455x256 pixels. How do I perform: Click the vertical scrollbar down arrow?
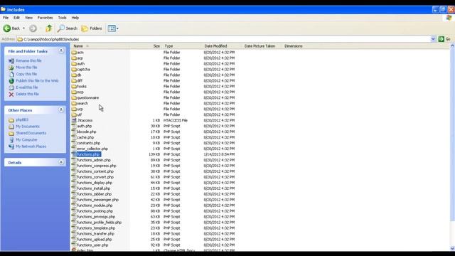(x=452, y=248)
